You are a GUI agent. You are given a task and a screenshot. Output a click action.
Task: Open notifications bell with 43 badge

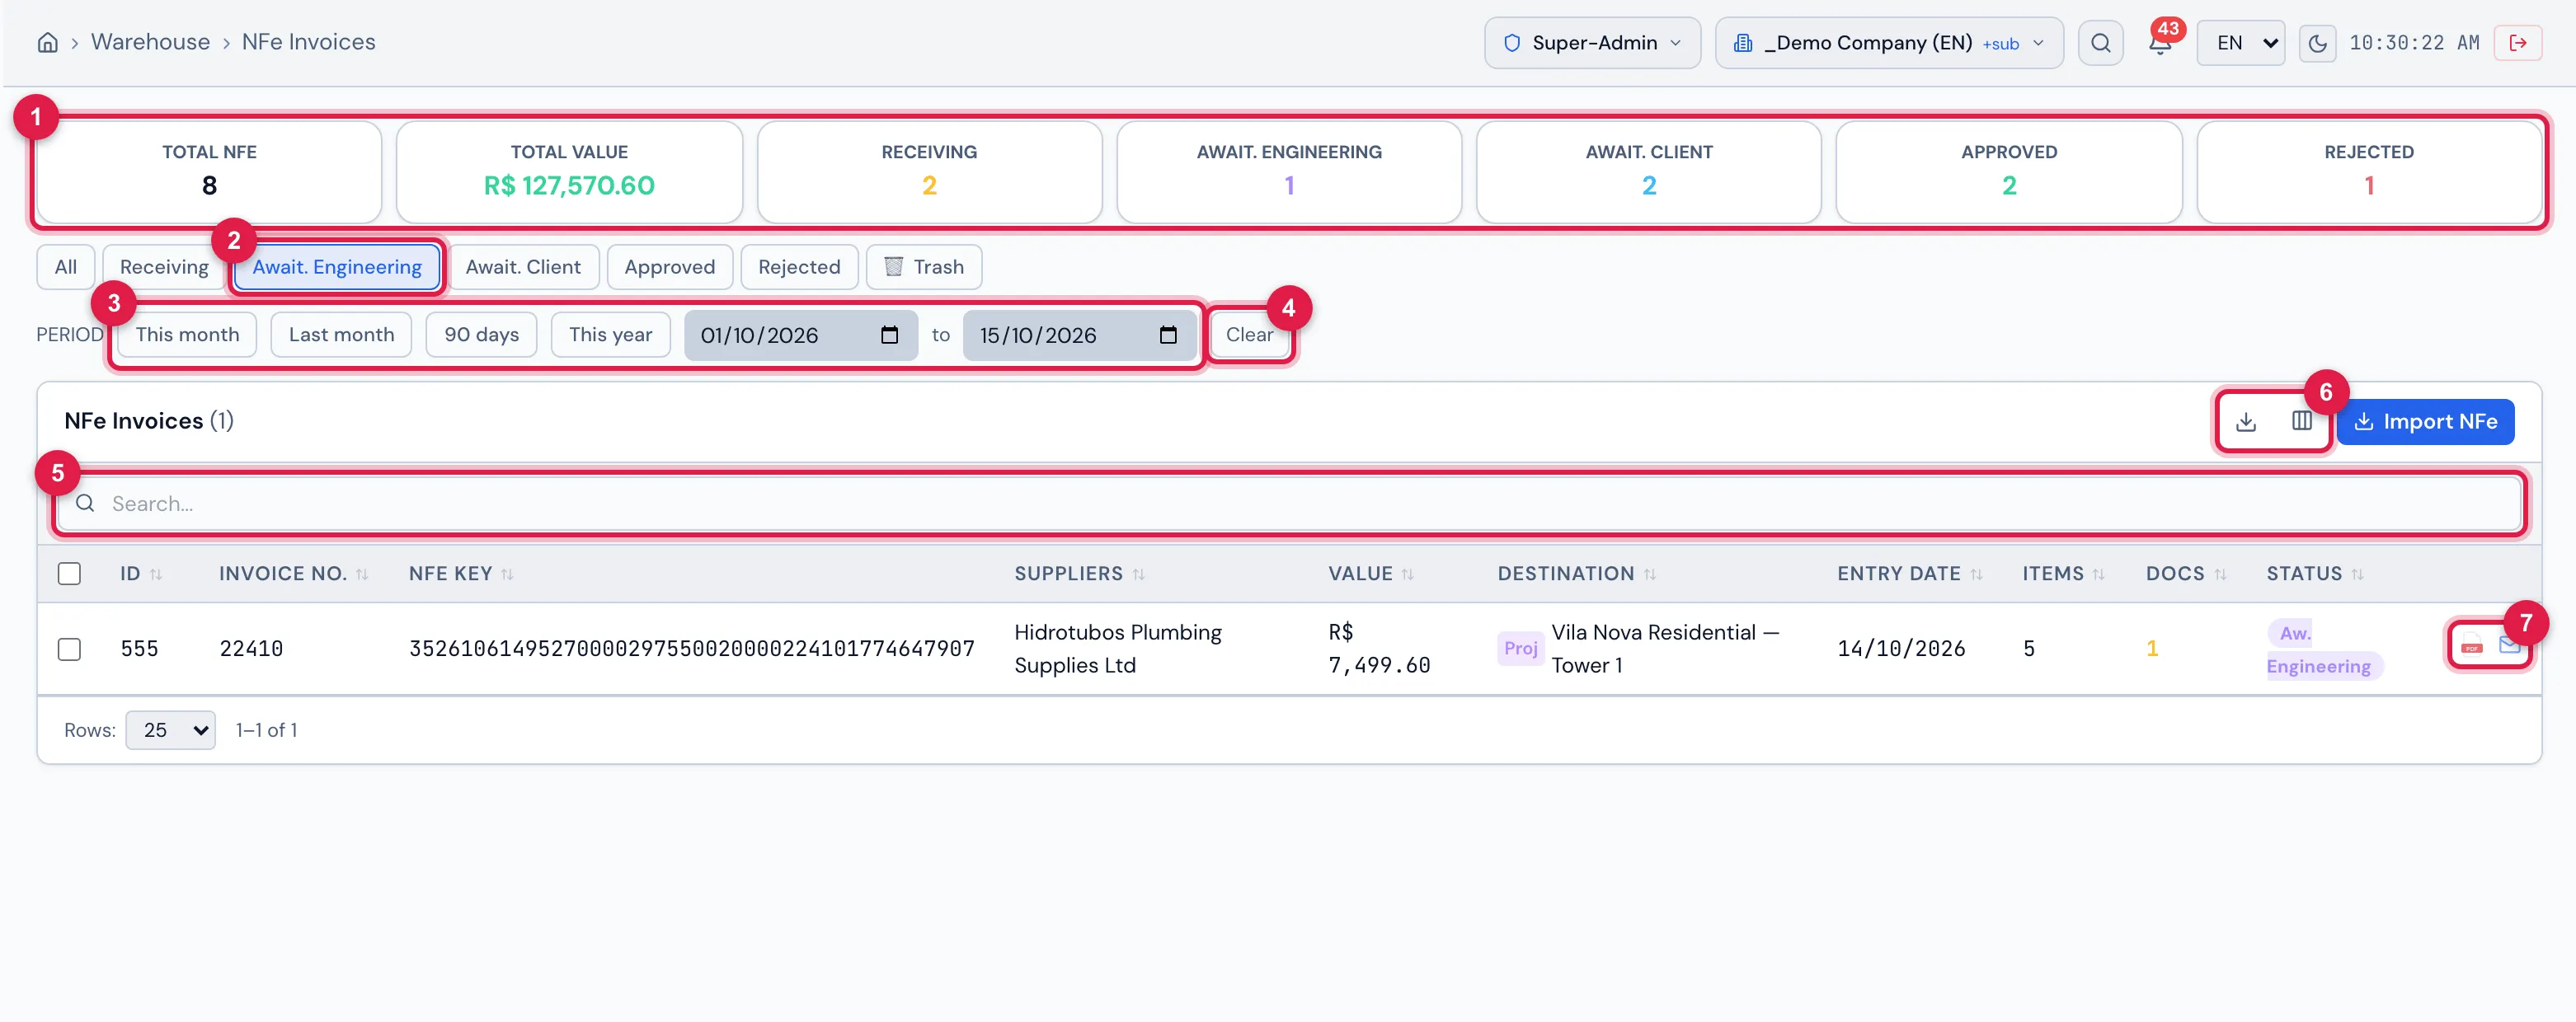coord(2160,42)
